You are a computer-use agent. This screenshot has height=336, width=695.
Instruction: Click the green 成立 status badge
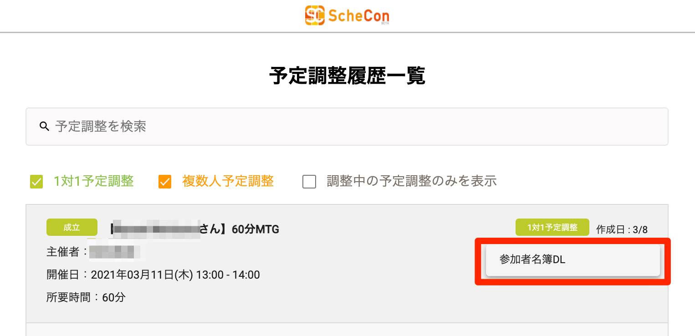tap(72, 227)
